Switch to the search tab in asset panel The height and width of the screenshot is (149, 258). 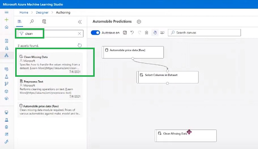pyautogui.click(x=32, y=22)
